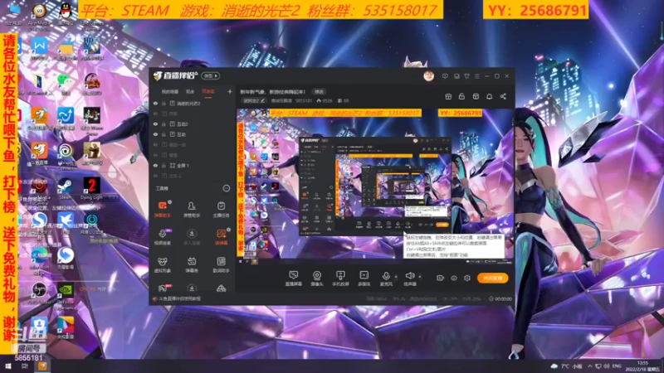Open the taskbar clock and date

point(642,366)
